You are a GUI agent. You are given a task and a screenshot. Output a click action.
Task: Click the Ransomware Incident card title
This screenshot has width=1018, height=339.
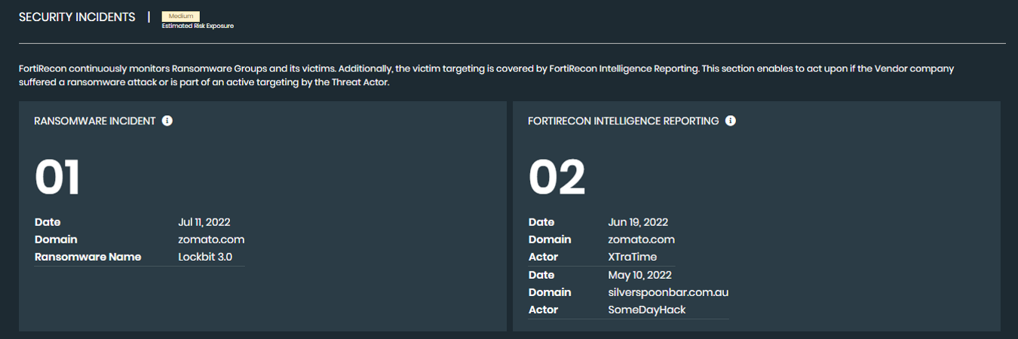[95, 121]
